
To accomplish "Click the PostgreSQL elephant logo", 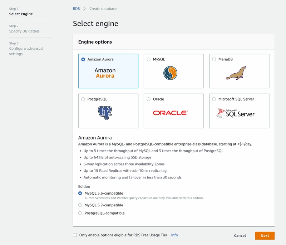I will (105, 113).
